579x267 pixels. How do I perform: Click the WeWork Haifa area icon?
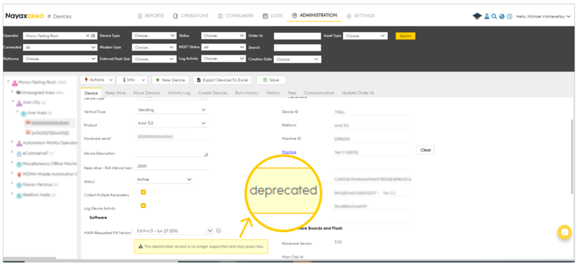[x=19, y=195]
